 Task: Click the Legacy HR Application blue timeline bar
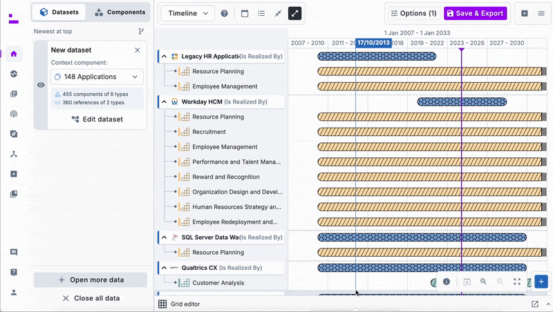[x=377, y=57]
